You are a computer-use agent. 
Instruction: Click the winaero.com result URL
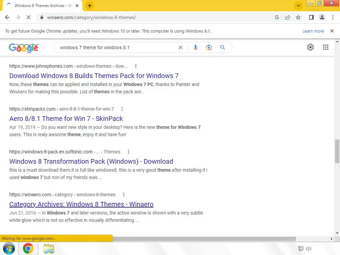[62, 195]
